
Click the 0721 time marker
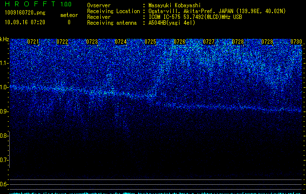(x=33, y=42)
